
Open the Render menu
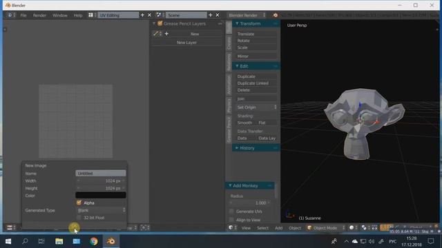pyautogui.click(x=39, y=15)
